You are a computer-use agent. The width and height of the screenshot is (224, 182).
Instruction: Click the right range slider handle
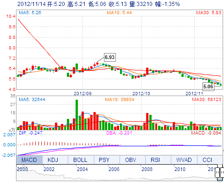222,173
